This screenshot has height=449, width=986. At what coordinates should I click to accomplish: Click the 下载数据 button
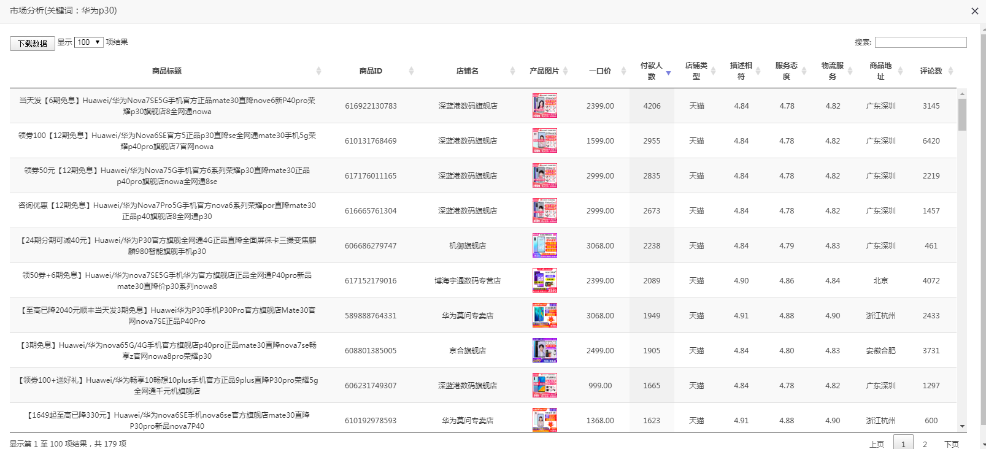point(33,44)
